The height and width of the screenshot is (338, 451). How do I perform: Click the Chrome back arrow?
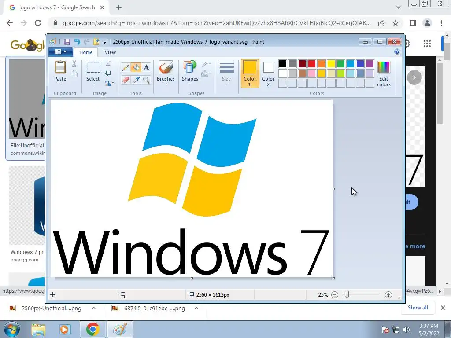coord(10,23)
